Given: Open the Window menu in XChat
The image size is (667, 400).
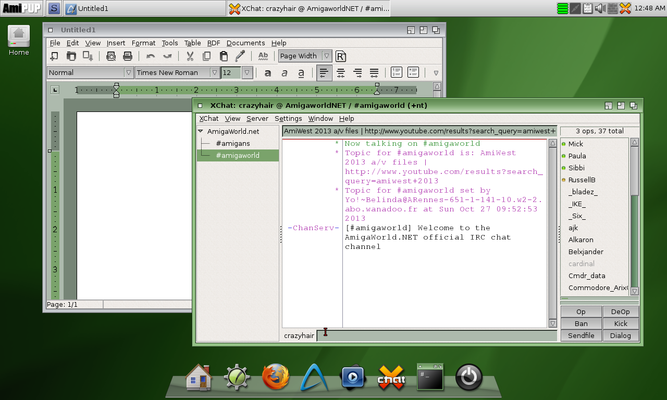Looking at the screenshot, I should (320, 119).
